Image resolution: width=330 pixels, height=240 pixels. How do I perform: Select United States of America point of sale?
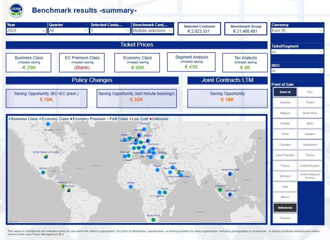tap(310, 176)
